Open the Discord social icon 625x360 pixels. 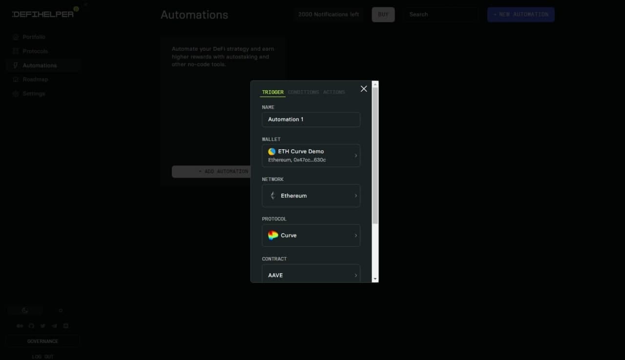pyautogui.click(x=66, y=326)
